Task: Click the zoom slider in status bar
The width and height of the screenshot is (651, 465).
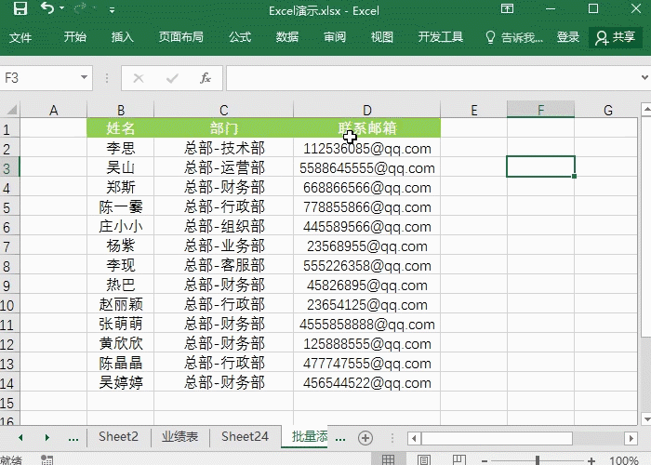Action: tap(538, 459)
